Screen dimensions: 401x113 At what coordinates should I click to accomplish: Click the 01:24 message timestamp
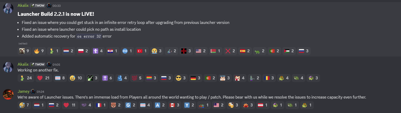[x=40, y=92]
